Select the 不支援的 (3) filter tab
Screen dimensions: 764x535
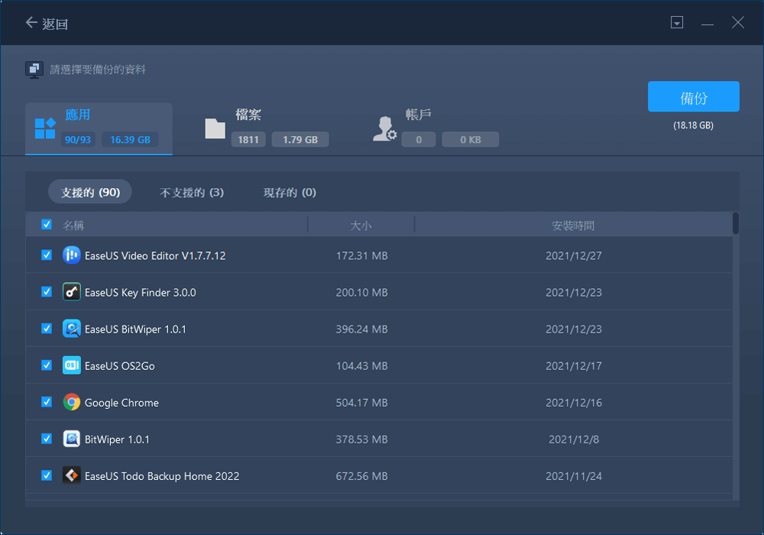192,193
